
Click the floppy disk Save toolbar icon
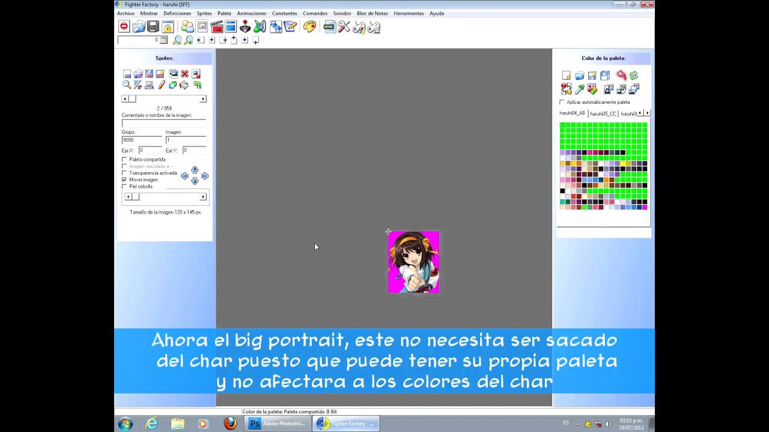coord(153,26)
